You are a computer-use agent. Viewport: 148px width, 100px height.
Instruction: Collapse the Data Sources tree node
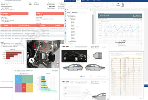pyautogui.click(x=68, y=15)
